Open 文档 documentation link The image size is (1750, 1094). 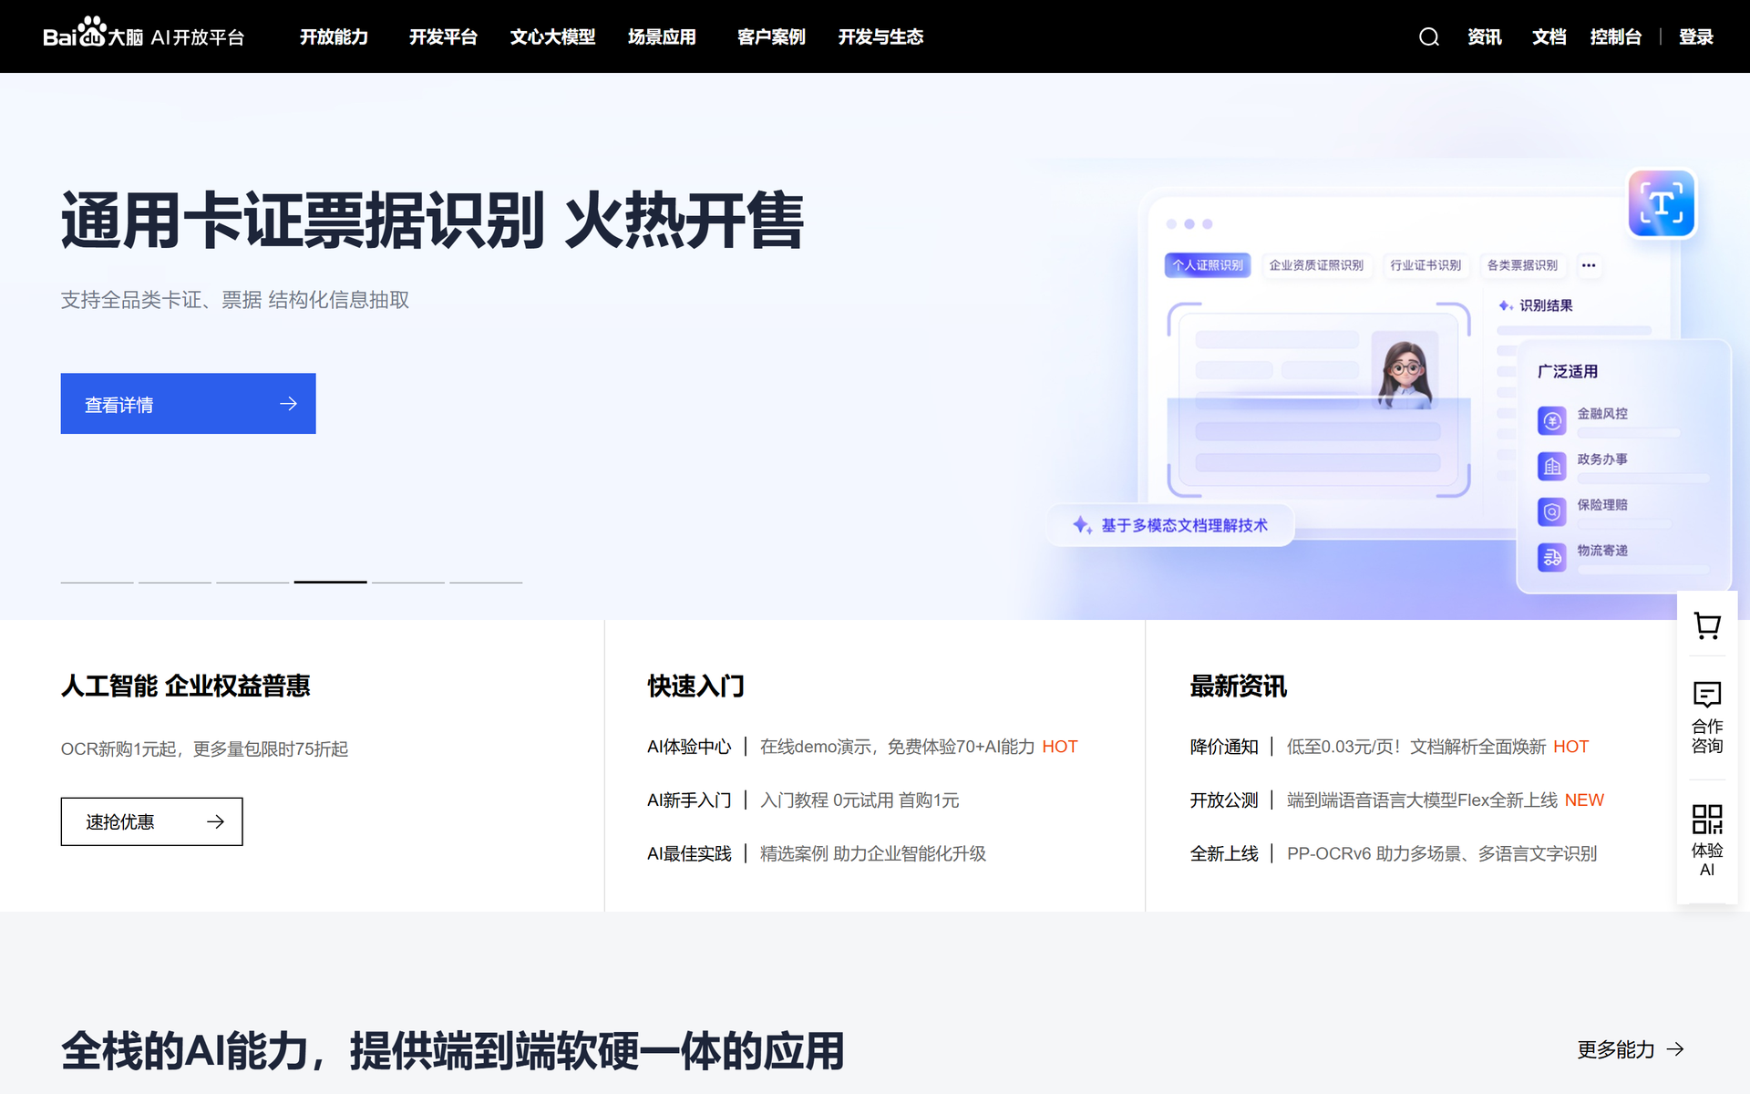1549,36
